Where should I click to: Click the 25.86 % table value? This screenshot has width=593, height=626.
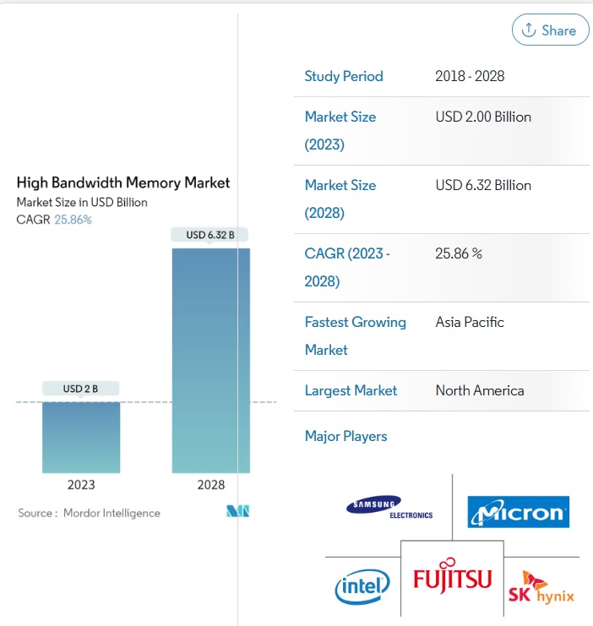(x=459, y=253)
